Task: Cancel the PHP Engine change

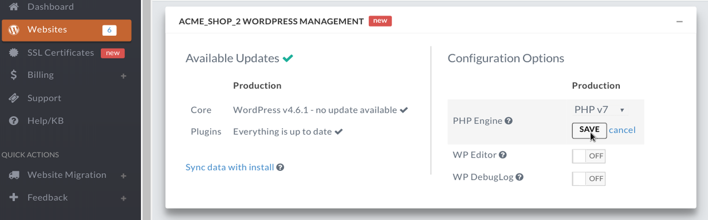Action: 622,130
